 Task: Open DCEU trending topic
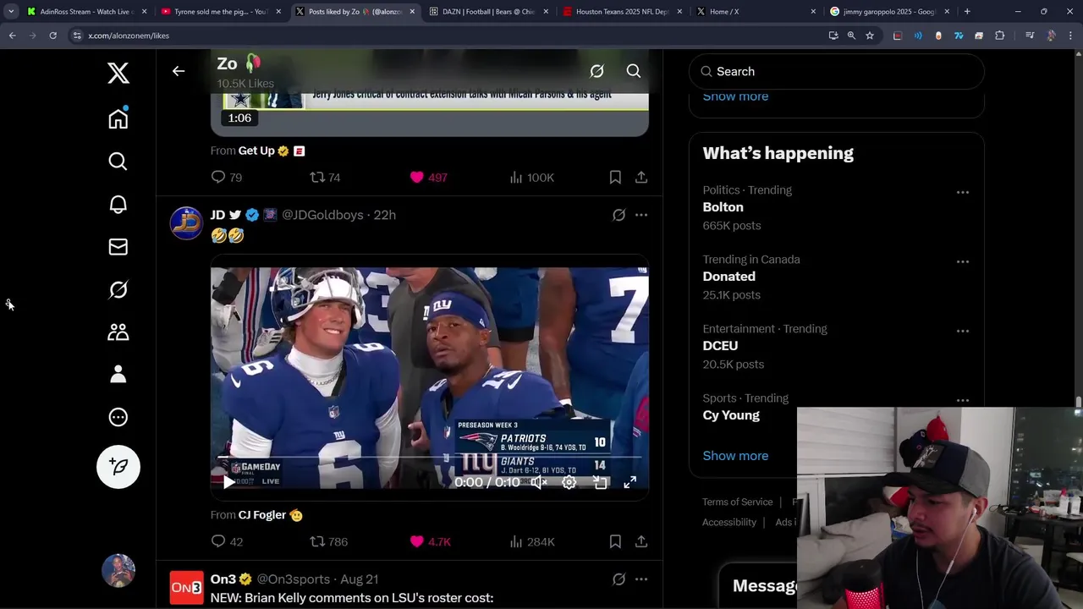pos(720,346)
